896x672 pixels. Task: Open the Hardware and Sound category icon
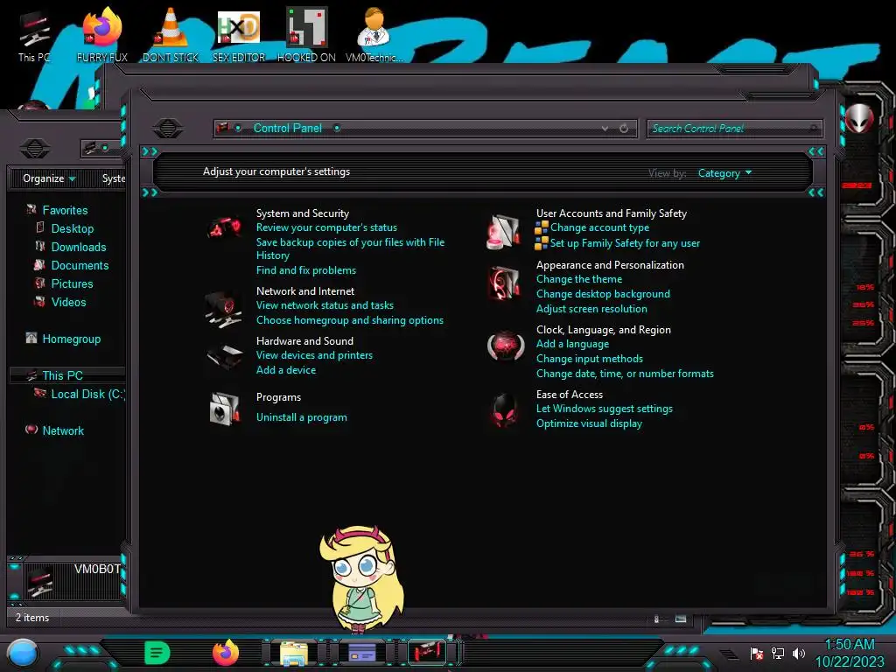click(224, 357)
